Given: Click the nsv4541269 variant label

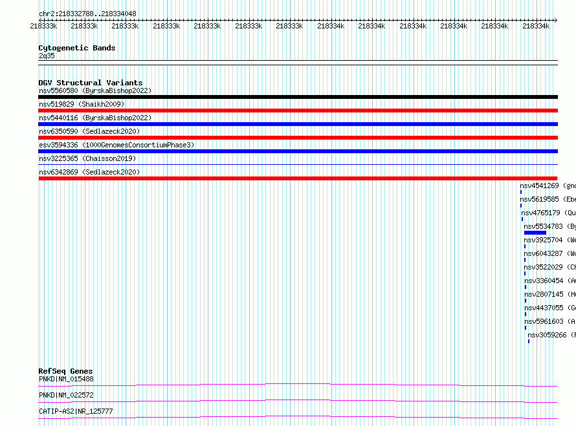Looking at the screenshot, I should click(x=548, y=186).
